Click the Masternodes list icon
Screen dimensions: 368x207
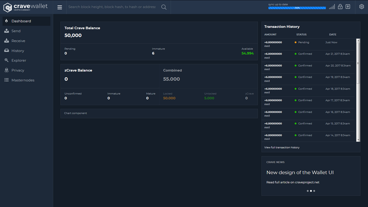click(x=6, y=80)
